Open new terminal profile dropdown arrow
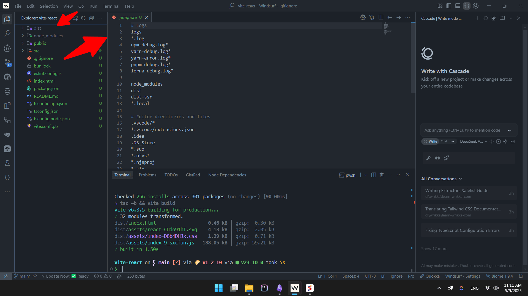Viewport: 528px width, 296px height. tap(366, 175)
